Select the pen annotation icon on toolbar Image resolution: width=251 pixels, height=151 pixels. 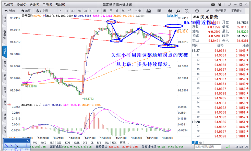pos(208,11)
